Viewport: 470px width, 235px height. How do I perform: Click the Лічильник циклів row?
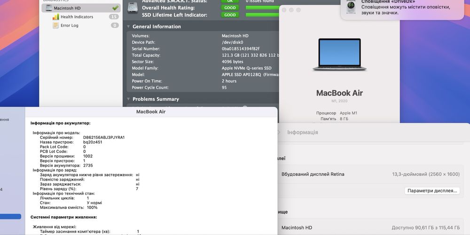pos(64,198)
